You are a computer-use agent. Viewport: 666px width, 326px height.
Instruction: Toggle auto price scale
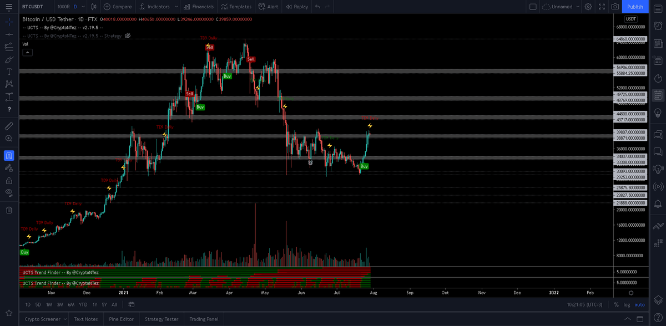click(x=640, y=304)
